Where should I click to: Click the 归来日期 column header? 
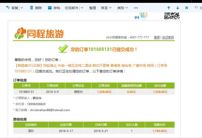click(101, 125)
